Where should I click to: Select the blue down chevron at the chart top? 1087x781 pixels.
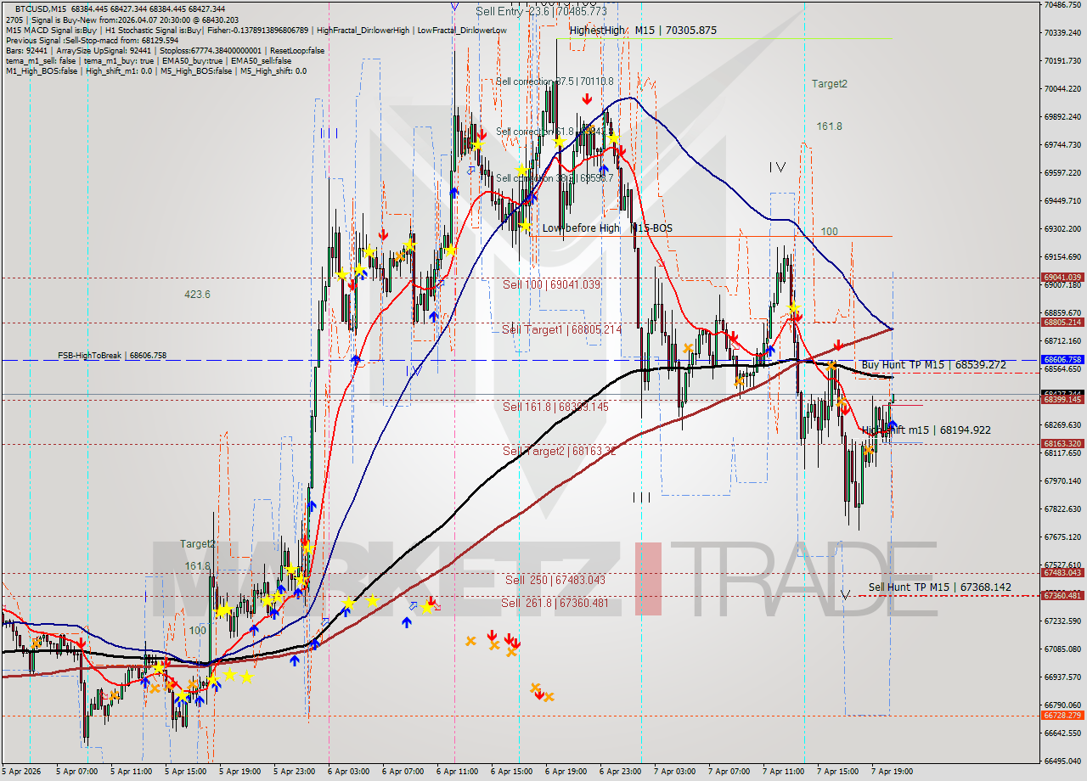tap(454, 7)
